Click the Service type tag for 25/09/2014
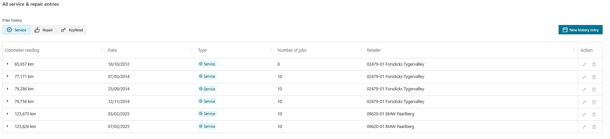Image resolution: width=610 pixels, height=139 pixels. pos(207,89)
